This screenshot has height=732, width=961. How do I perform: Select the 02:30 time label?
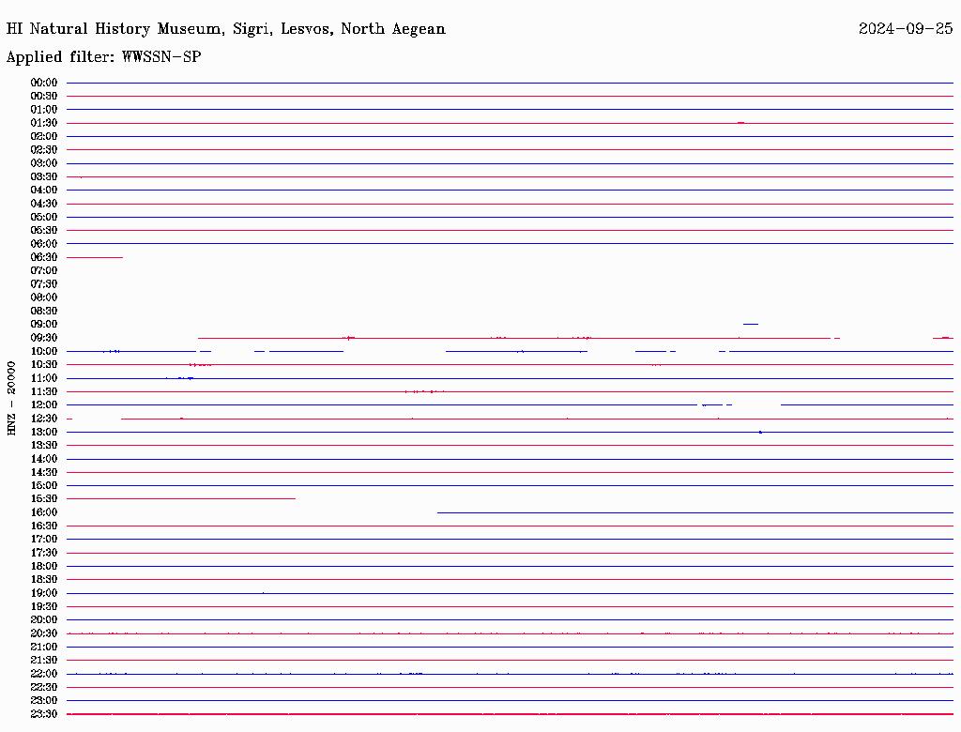click(x=44, y=150)
